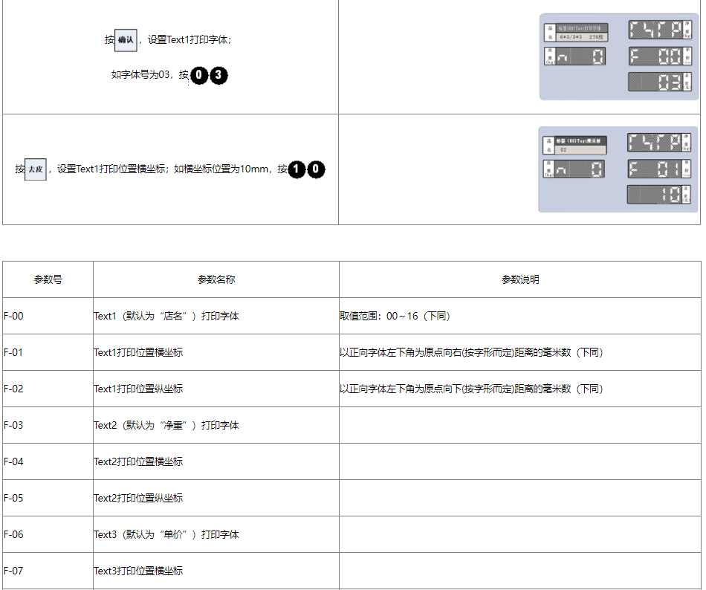Screen dimensions: 706x590
Task: Click the black circled digit 3 icon
Action: tap(218, 75)
